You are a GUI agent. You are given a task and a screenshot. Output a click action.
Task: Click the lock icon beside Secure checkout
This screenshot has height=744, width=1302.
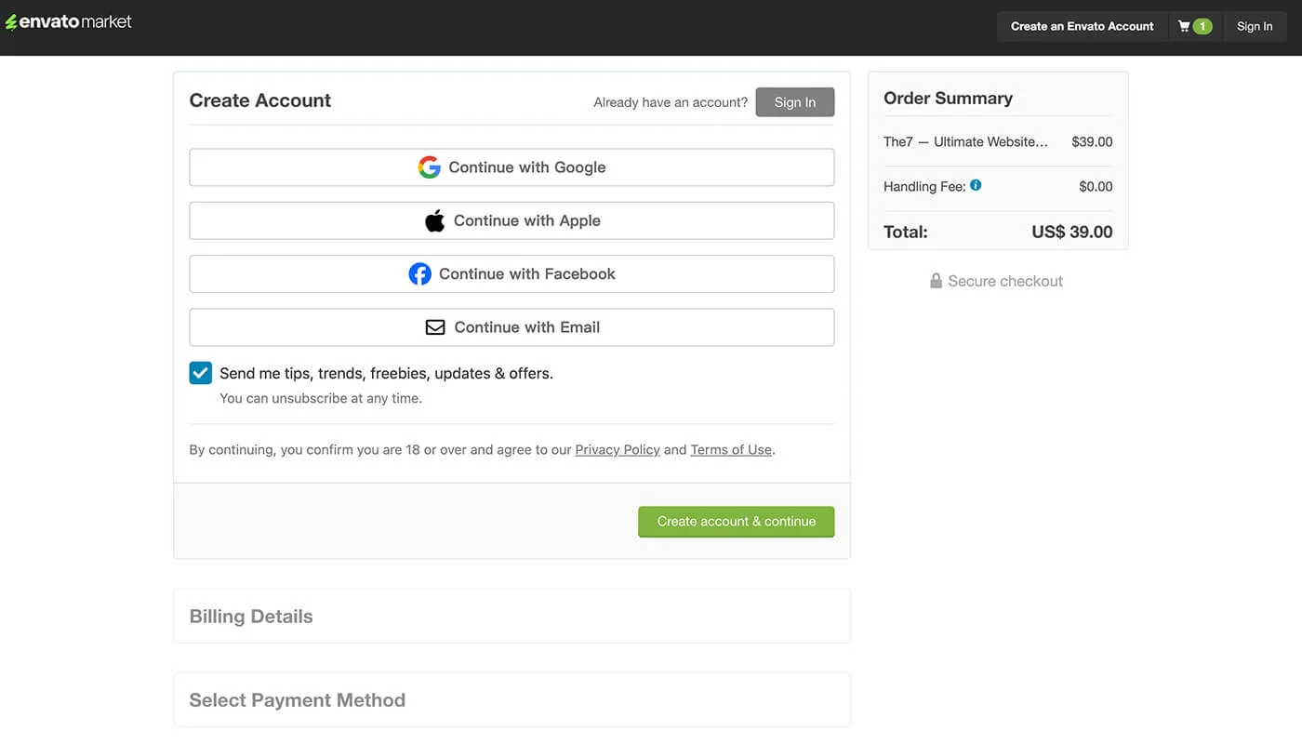(935, 280)
